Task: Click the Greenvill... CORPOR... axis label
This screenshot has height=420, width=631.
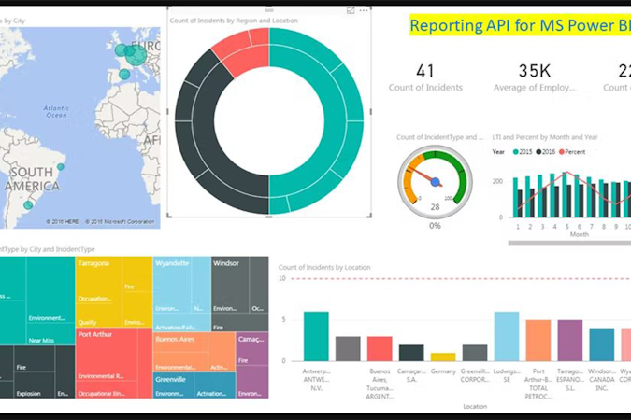Action: point(475,375)
